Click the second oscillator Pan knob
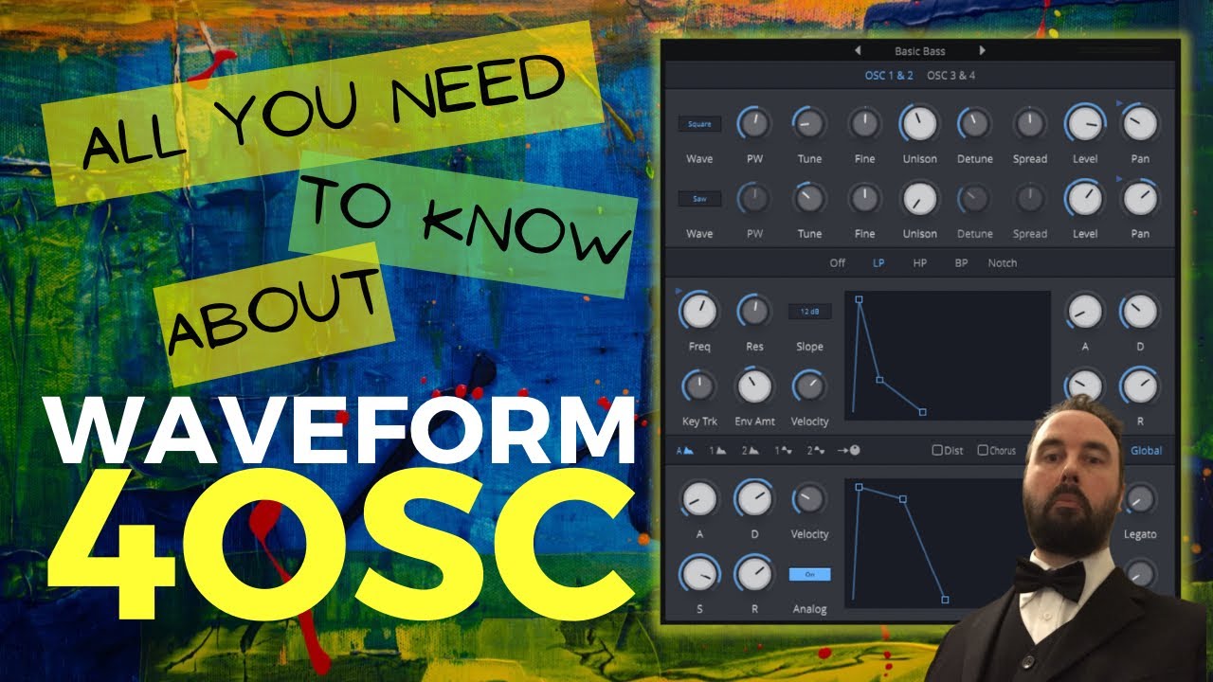 [1140, 198]
